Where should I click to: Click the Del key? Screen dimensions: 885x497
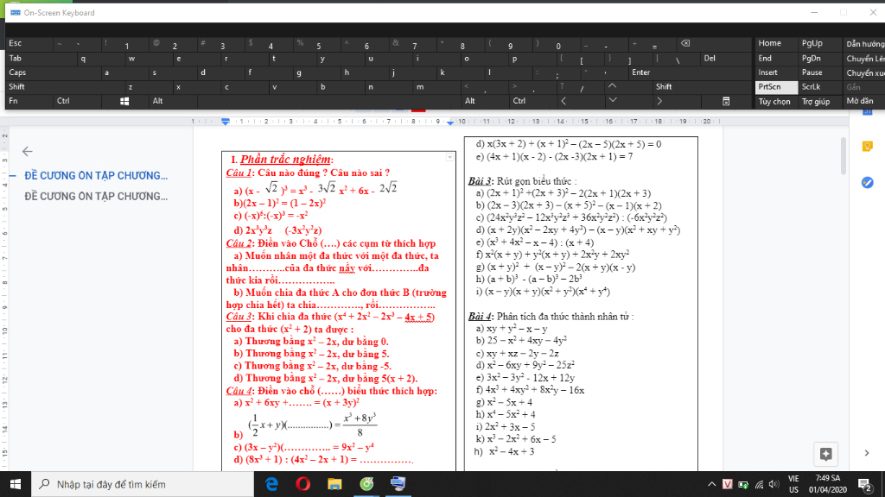(726, 59)
